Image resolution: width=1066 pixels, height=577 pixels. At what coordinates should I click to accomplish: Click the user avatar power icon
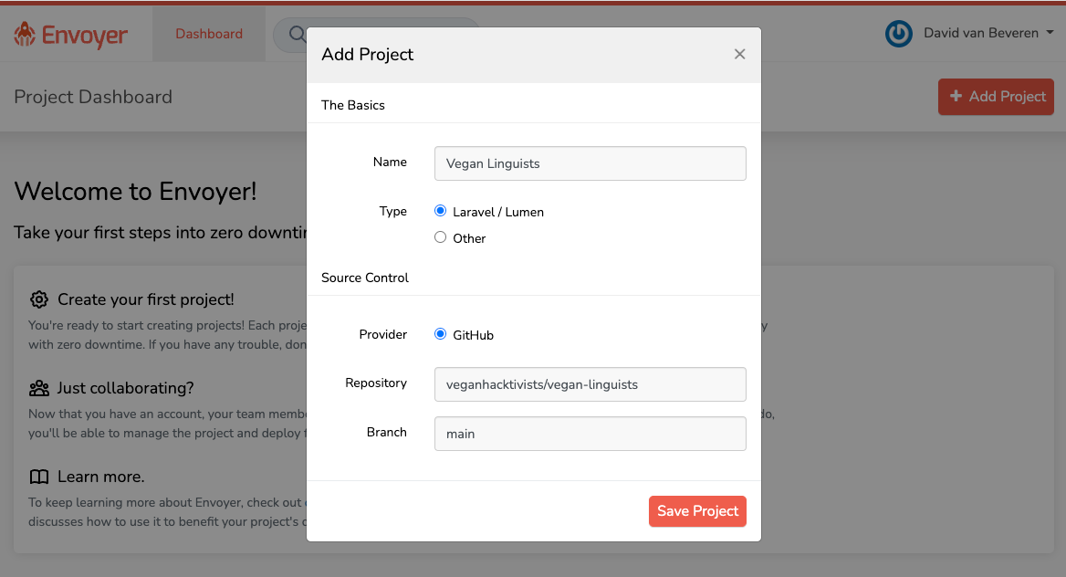(x=899, y=34)
